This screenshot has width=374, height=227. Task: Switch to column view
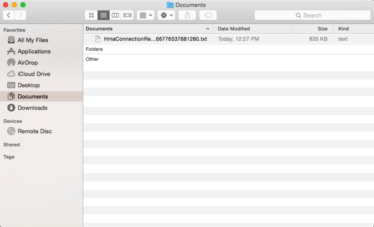point(115,15)
